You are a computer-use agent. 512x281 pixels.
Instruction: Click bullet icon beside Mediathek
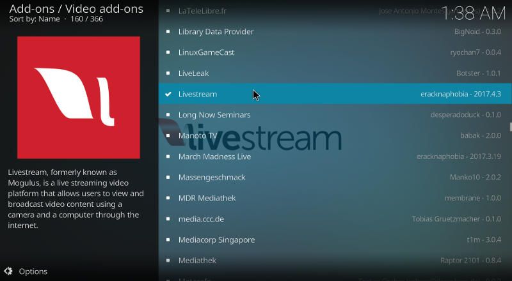point(168,261)
